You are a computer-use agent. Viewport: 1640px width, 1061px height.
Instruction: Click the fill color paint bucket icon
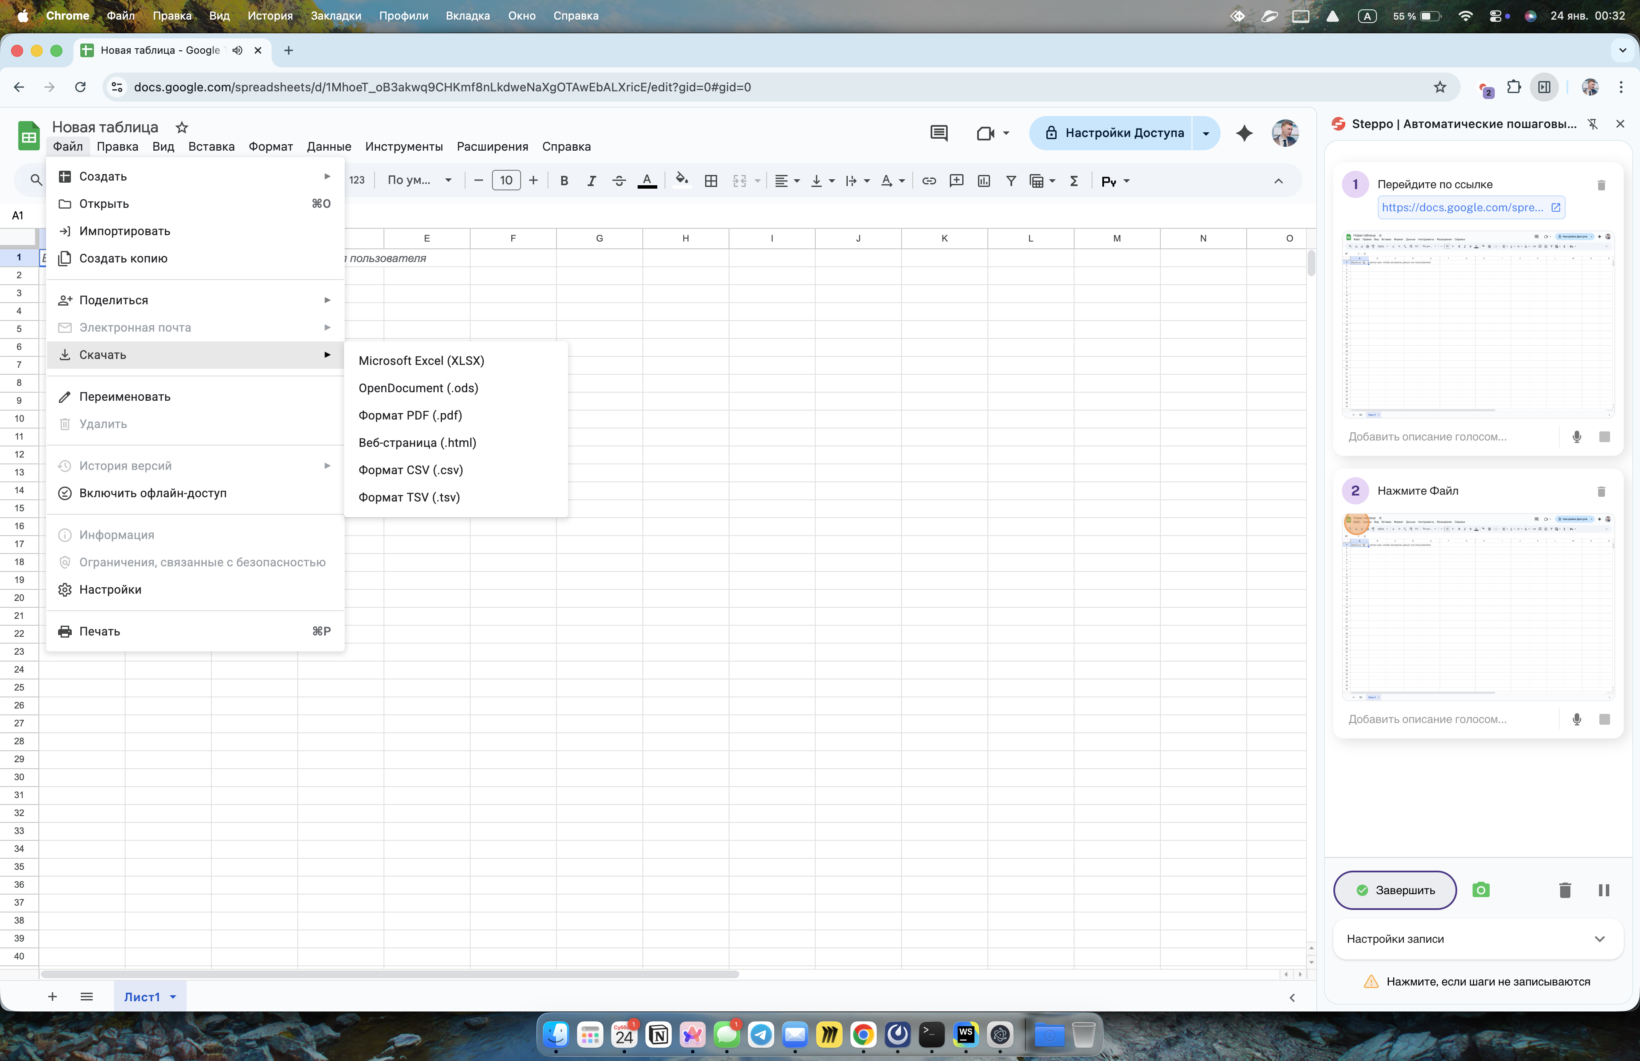pyautogui.click(x=681, y=181)
